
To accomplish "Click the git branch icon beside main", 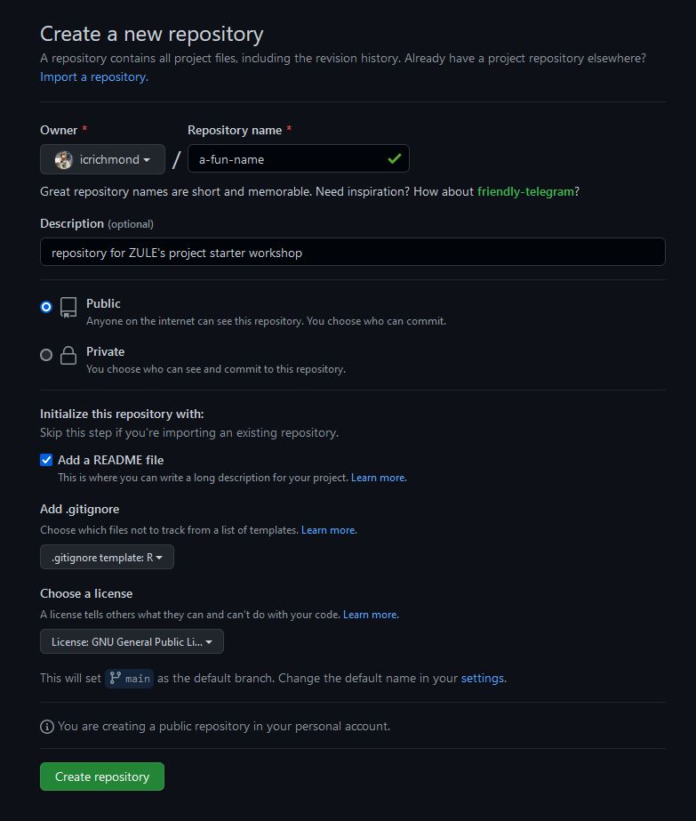I will click(116, 678).
